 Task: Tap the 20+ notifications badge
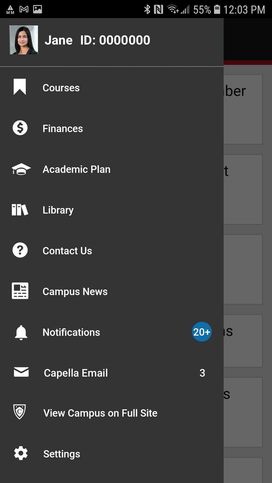pos(202,332)
